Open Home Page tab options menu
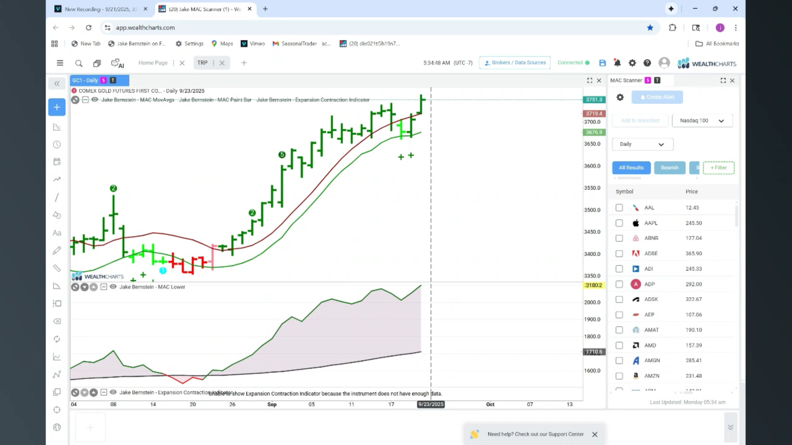Viewport: 792px width, 445px height. 173,63
